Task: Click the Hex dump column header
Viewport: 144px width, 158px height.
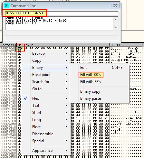Action: pos(63,45)
